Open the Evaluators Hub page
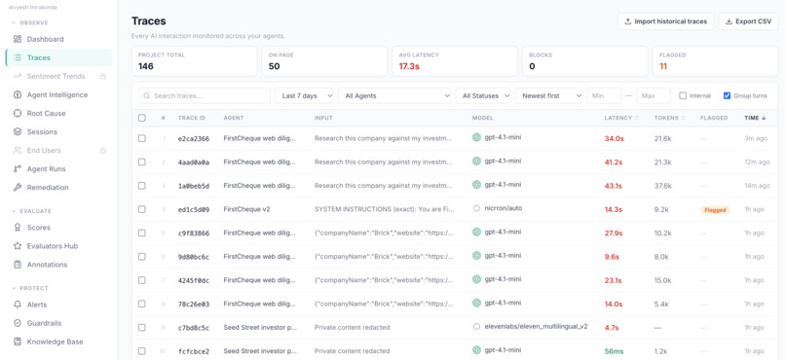Image resolution: width=785 pixels, height=360 pixels. tap(59, 246)
